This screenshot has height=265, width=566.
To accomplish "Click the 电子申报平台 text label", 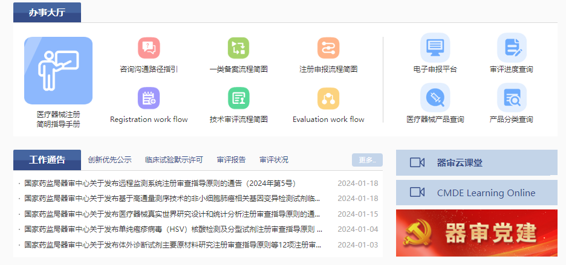I will (x=435, y=69).
